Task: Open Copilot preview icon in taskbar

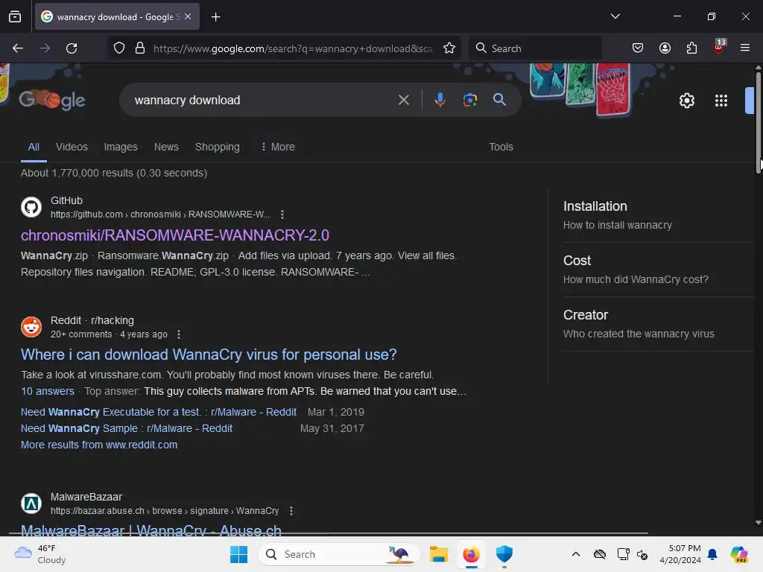Action: (738, 554)
